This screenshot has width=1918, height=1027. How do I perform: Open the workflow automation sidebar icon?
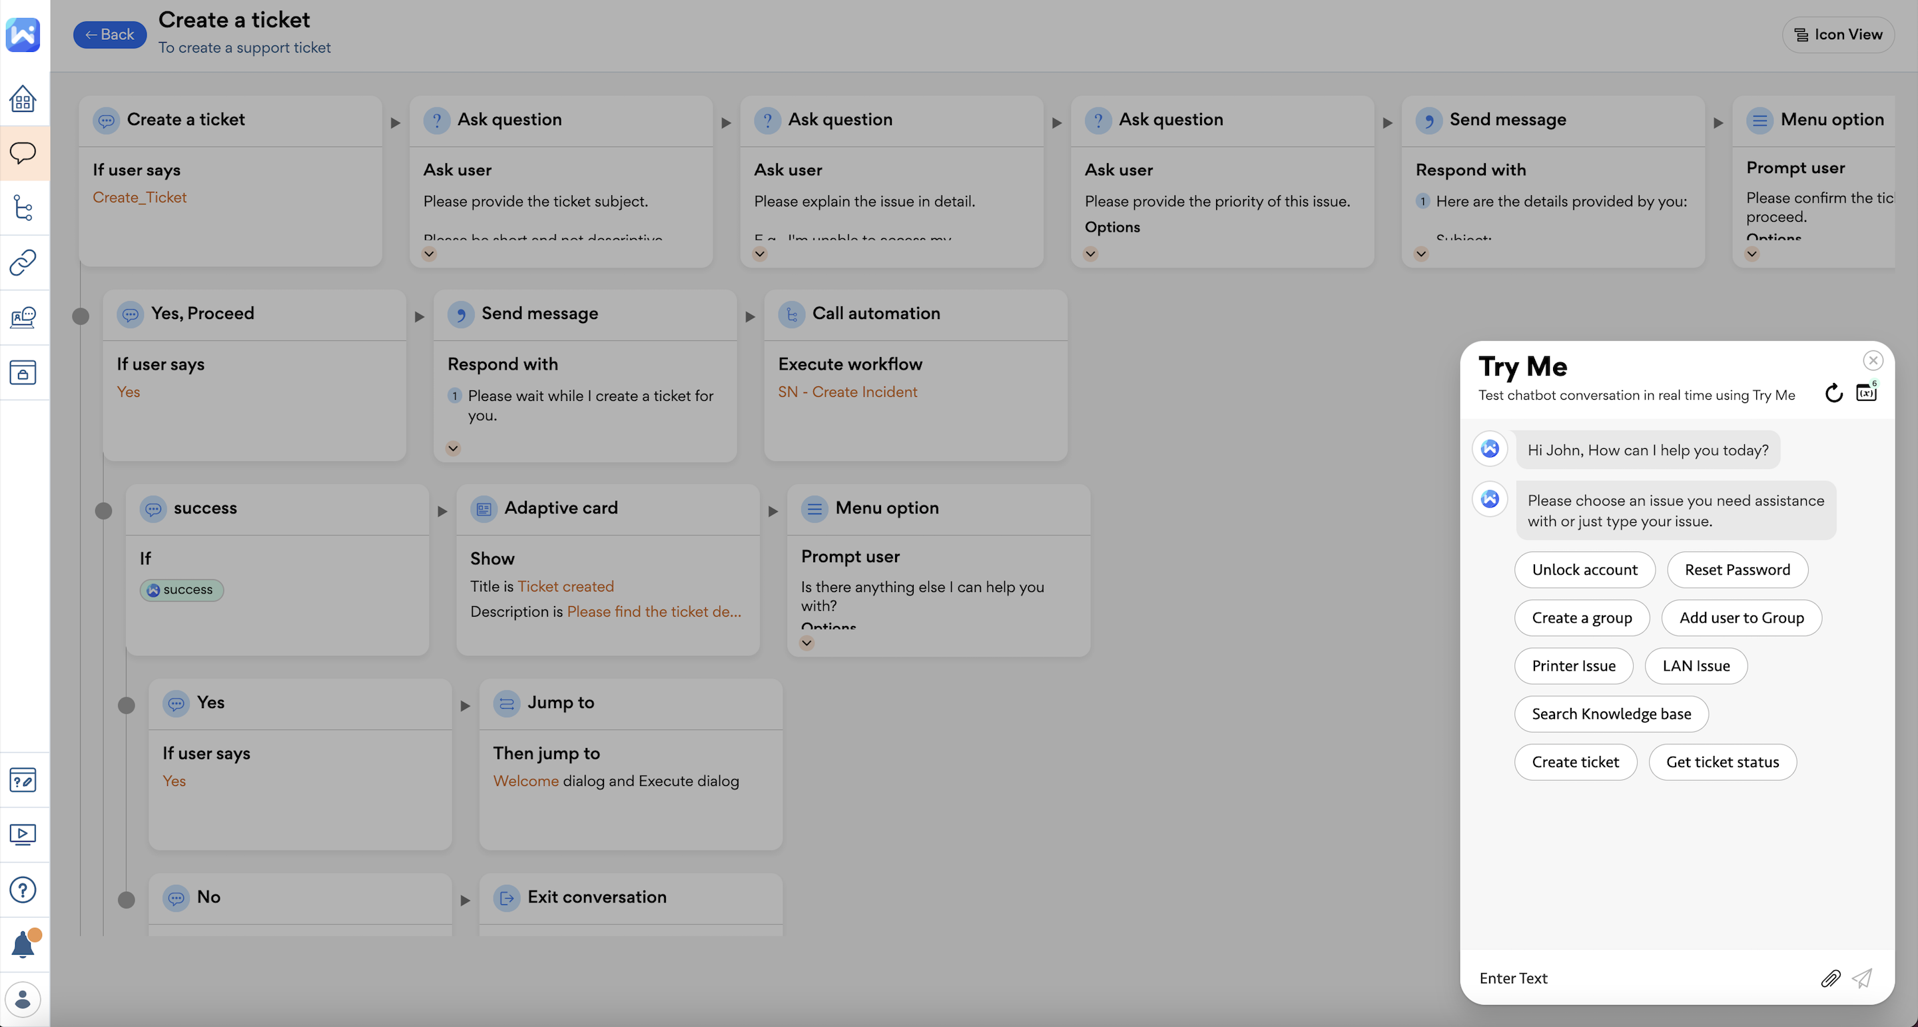click(x=23, y=208)
